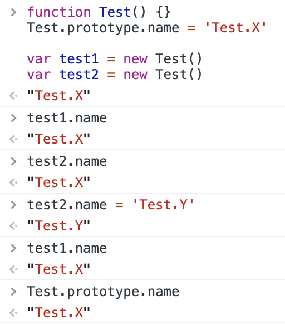The image size is (285, 325).
Task: Click the return arrow beside the "Test.Y" output
Action: pos(13,226)
